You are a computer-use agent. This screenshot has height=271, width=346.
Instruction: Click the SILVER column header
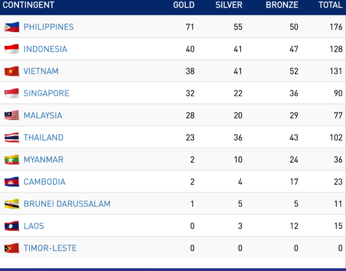click(229, 5)
